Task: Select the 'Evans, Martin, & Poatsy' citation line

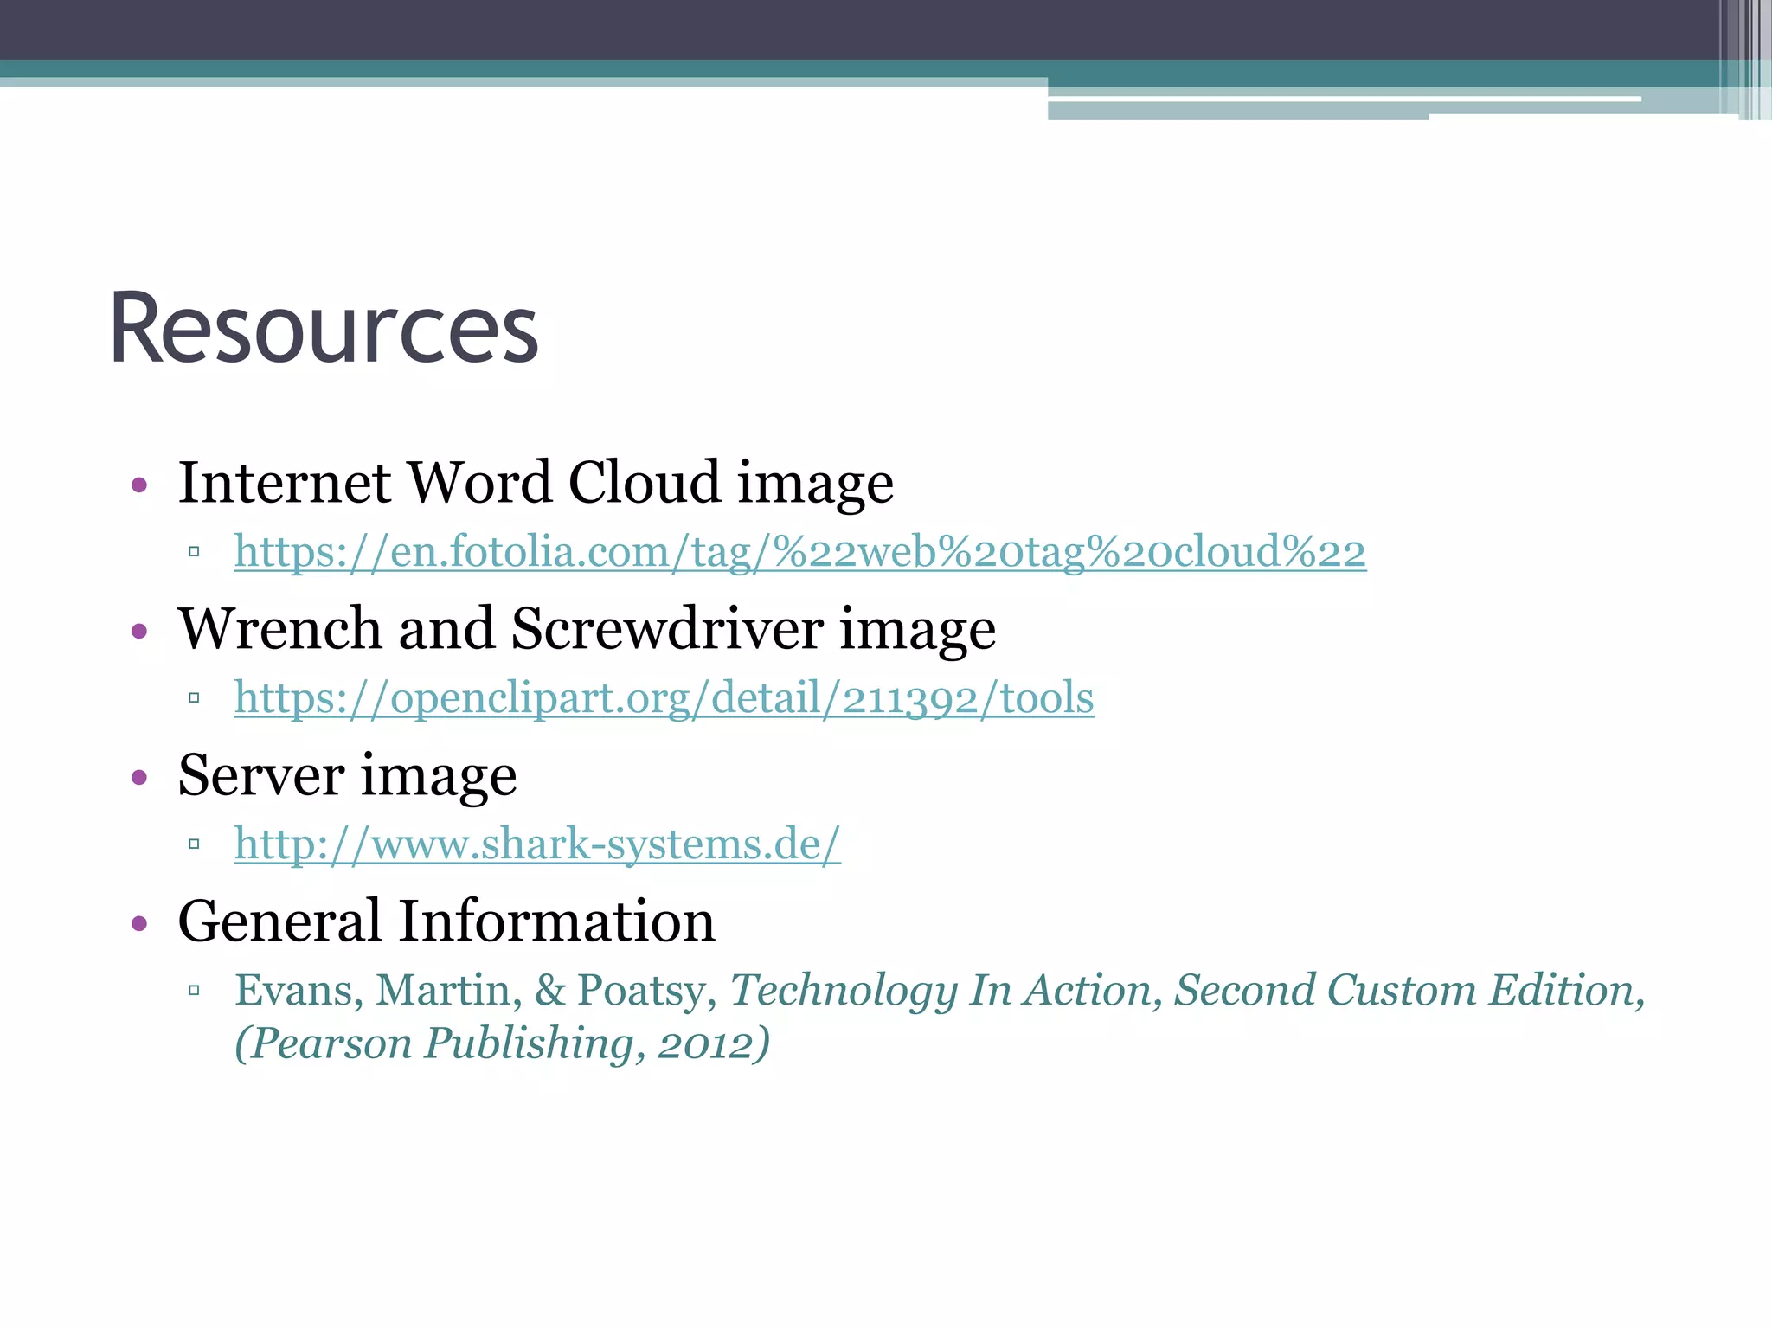Action: coord(940,991)
